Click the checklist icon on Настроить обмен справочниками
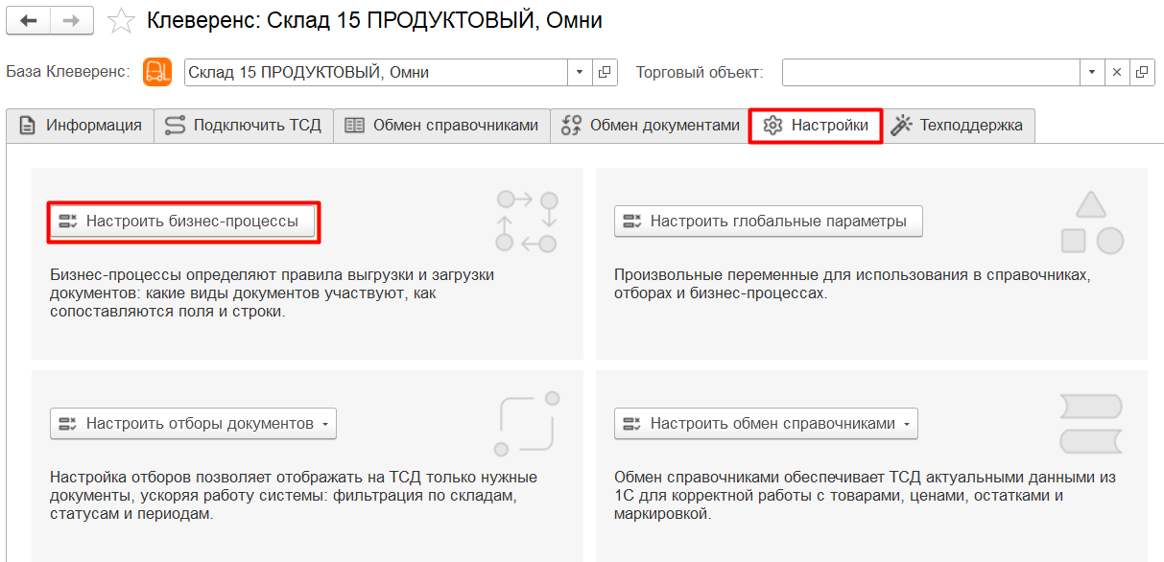Image resolution: width=1164 pixels, height=562 pixels. [x=631, y=424]
